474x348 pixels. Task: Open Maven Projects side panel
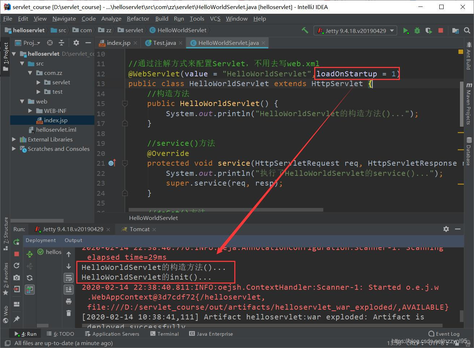(469, 104)
